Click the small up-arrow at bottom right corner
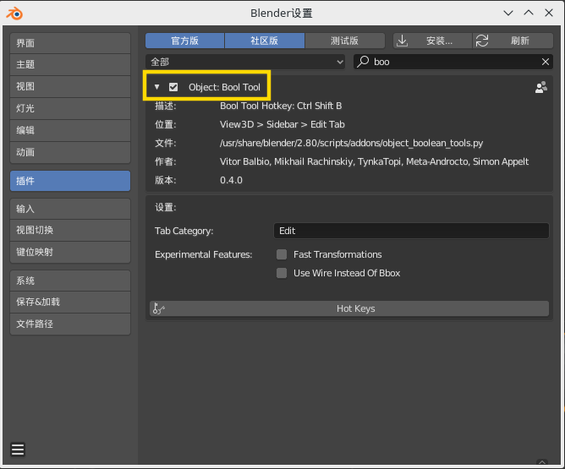Image resolution: width=565 pixels, height=469 pixels. (x=542, y=461)
